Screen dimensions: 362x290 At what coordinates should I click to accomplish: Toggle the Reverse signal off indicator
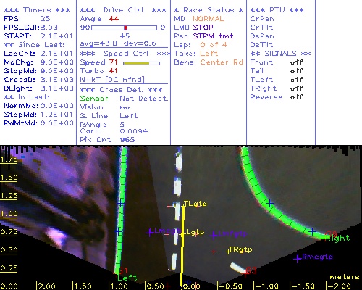(297, 97)
